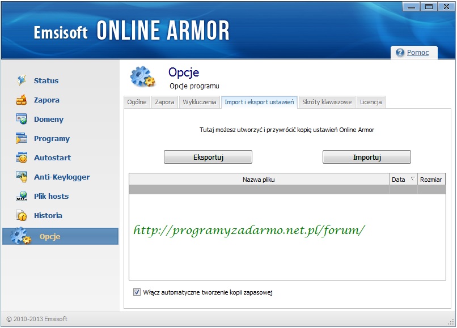Open the Wykluczenia tab
Viewport: 457px width, 328px height.
(x=199, y=102)
